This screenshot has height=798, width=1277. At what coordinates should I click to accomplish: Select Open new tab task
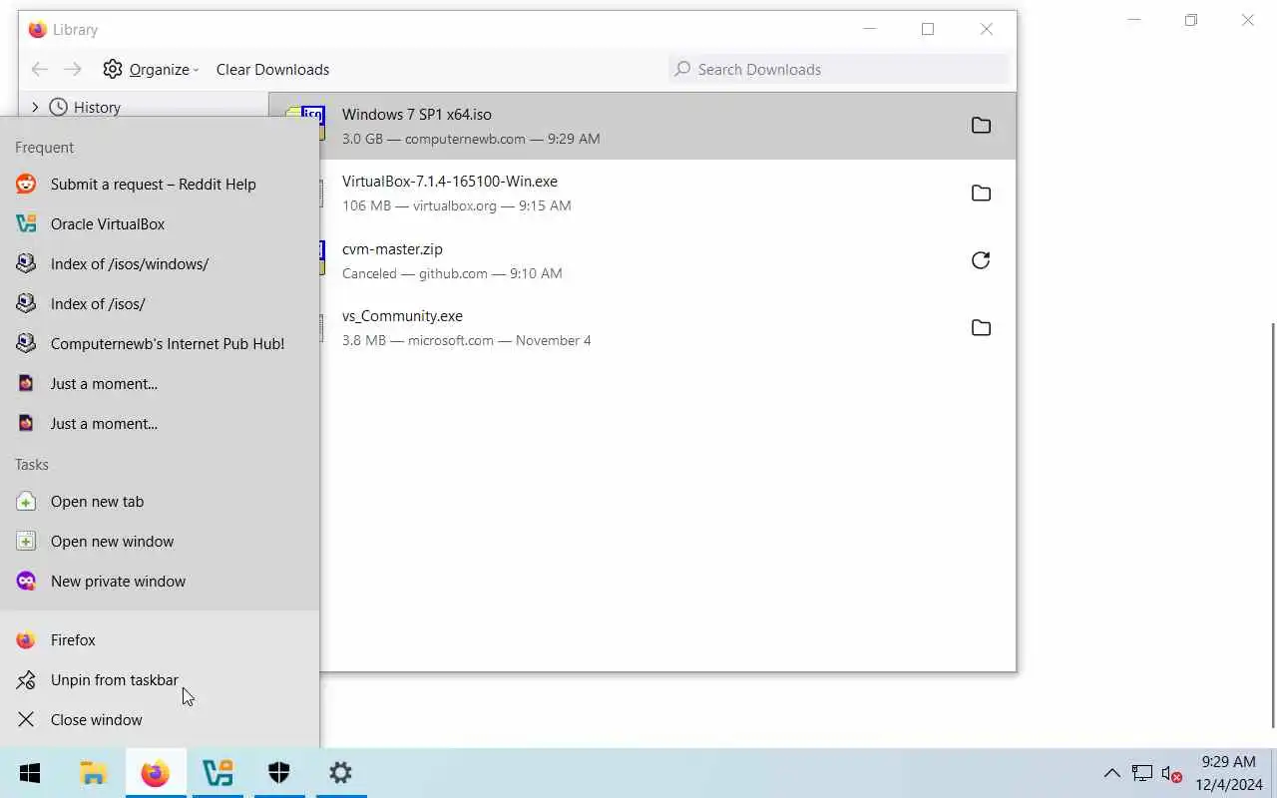click(x=160, y=501)
